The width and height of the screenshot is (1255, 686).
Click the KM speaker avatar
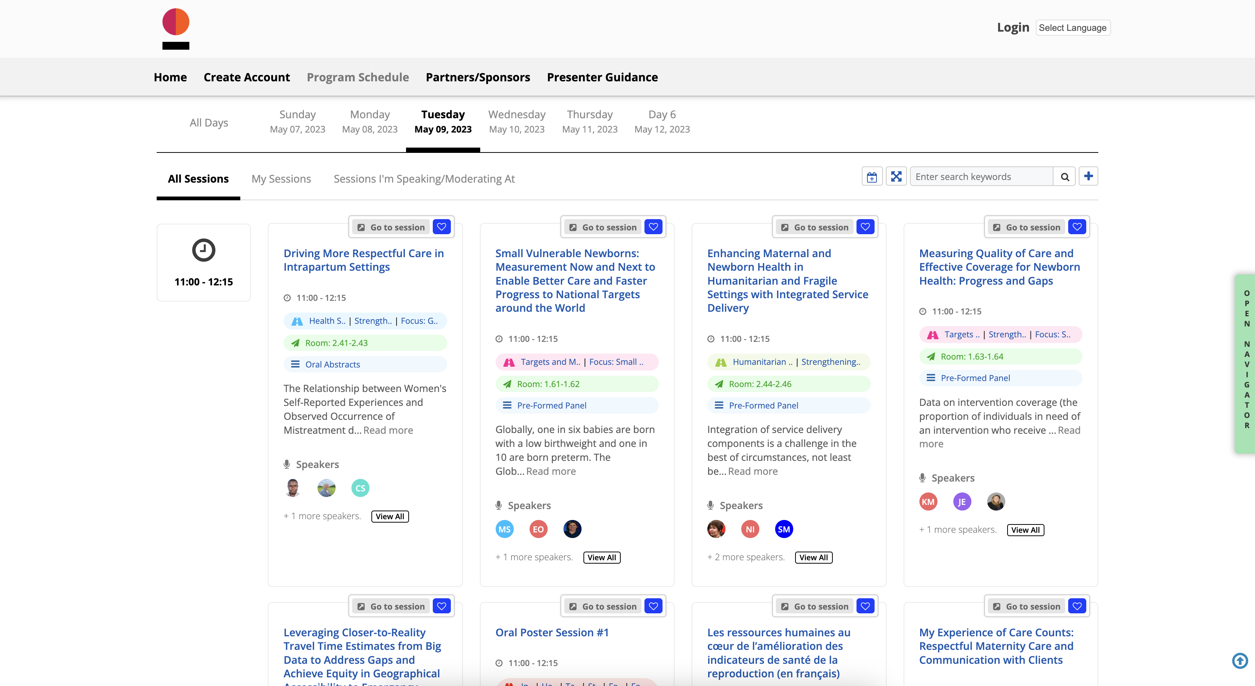[928, 502]
